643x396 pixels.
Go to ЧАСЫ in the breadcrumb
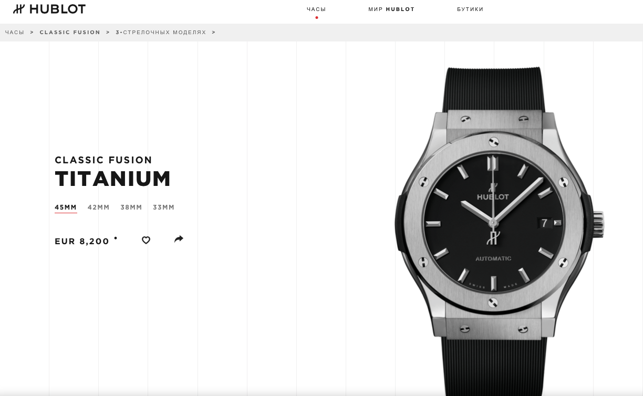(15, 33)
